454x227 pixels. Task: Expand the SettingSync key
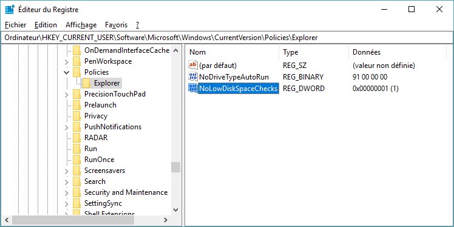click(67, 203)
